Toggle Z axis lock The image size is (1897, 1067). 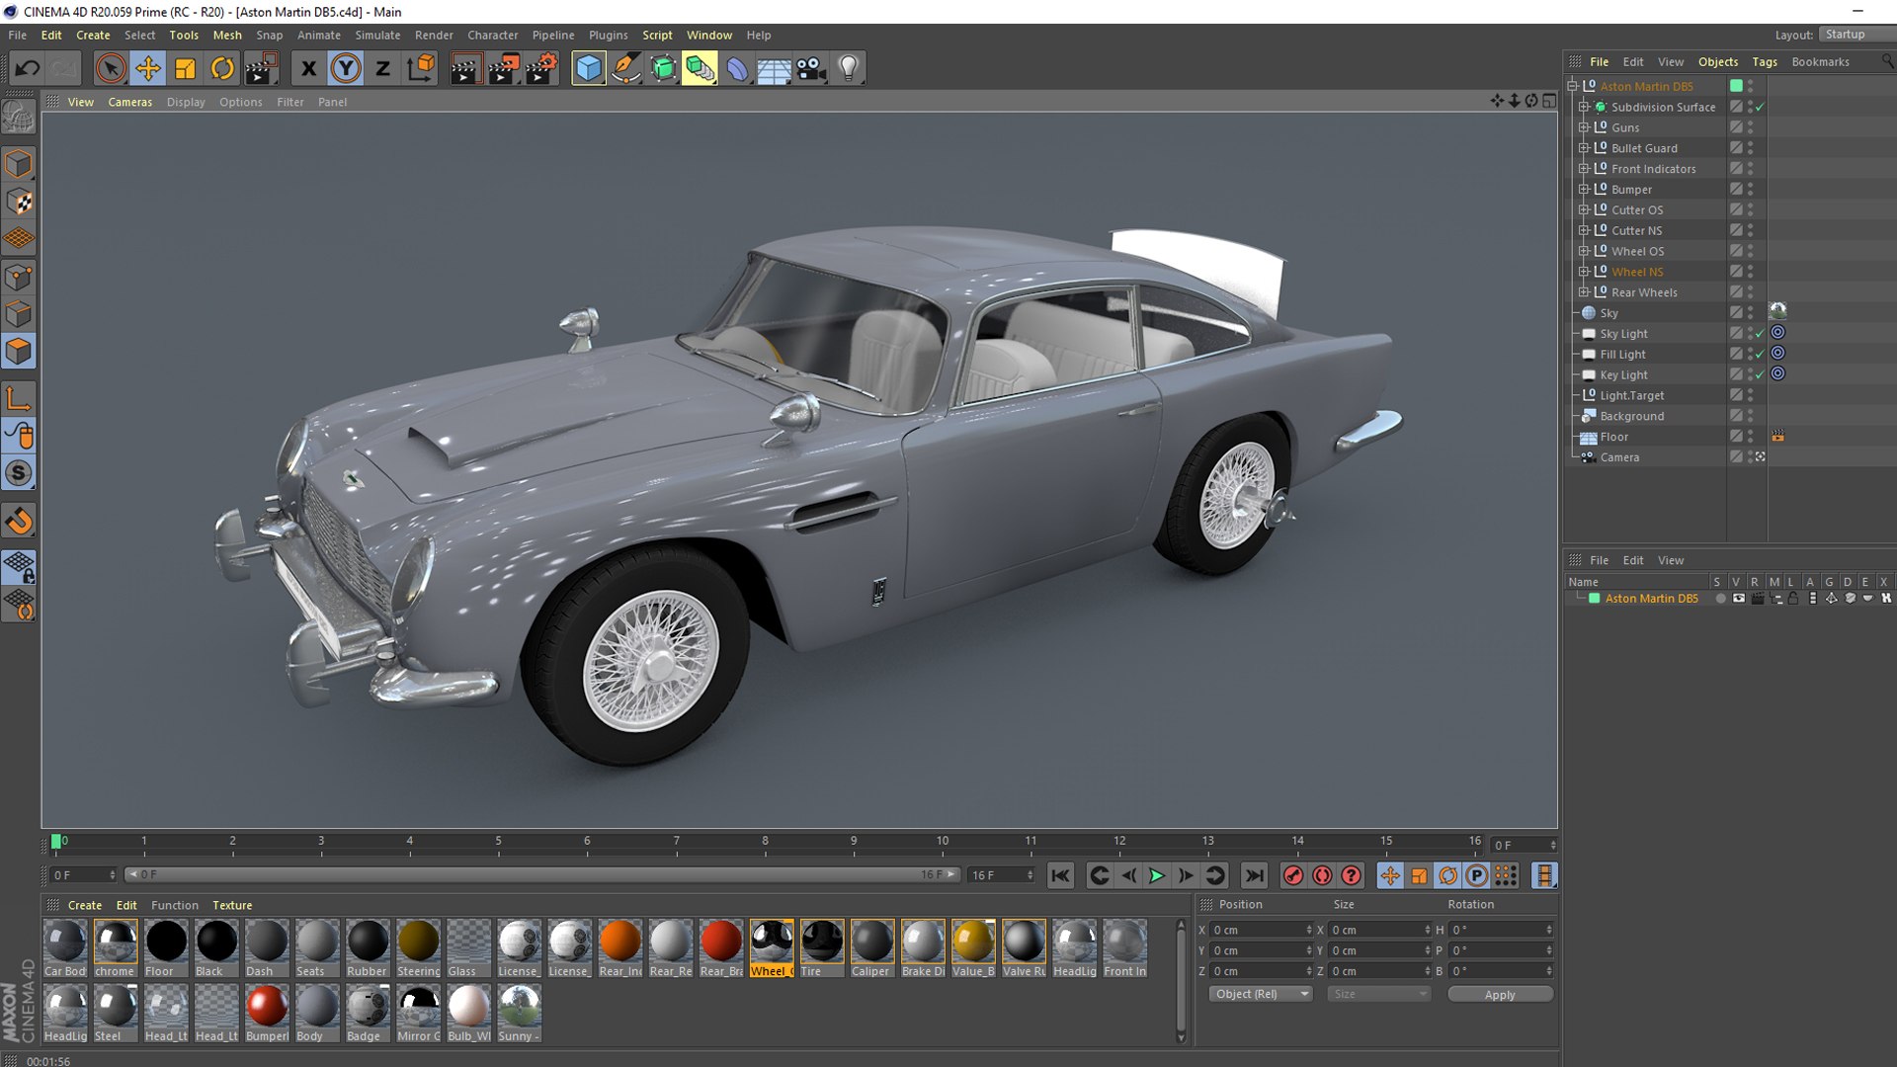383,68
